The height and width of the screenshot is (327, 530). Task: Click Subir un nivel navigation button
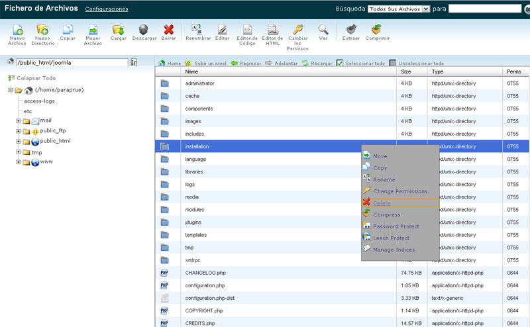click(205, 63)
